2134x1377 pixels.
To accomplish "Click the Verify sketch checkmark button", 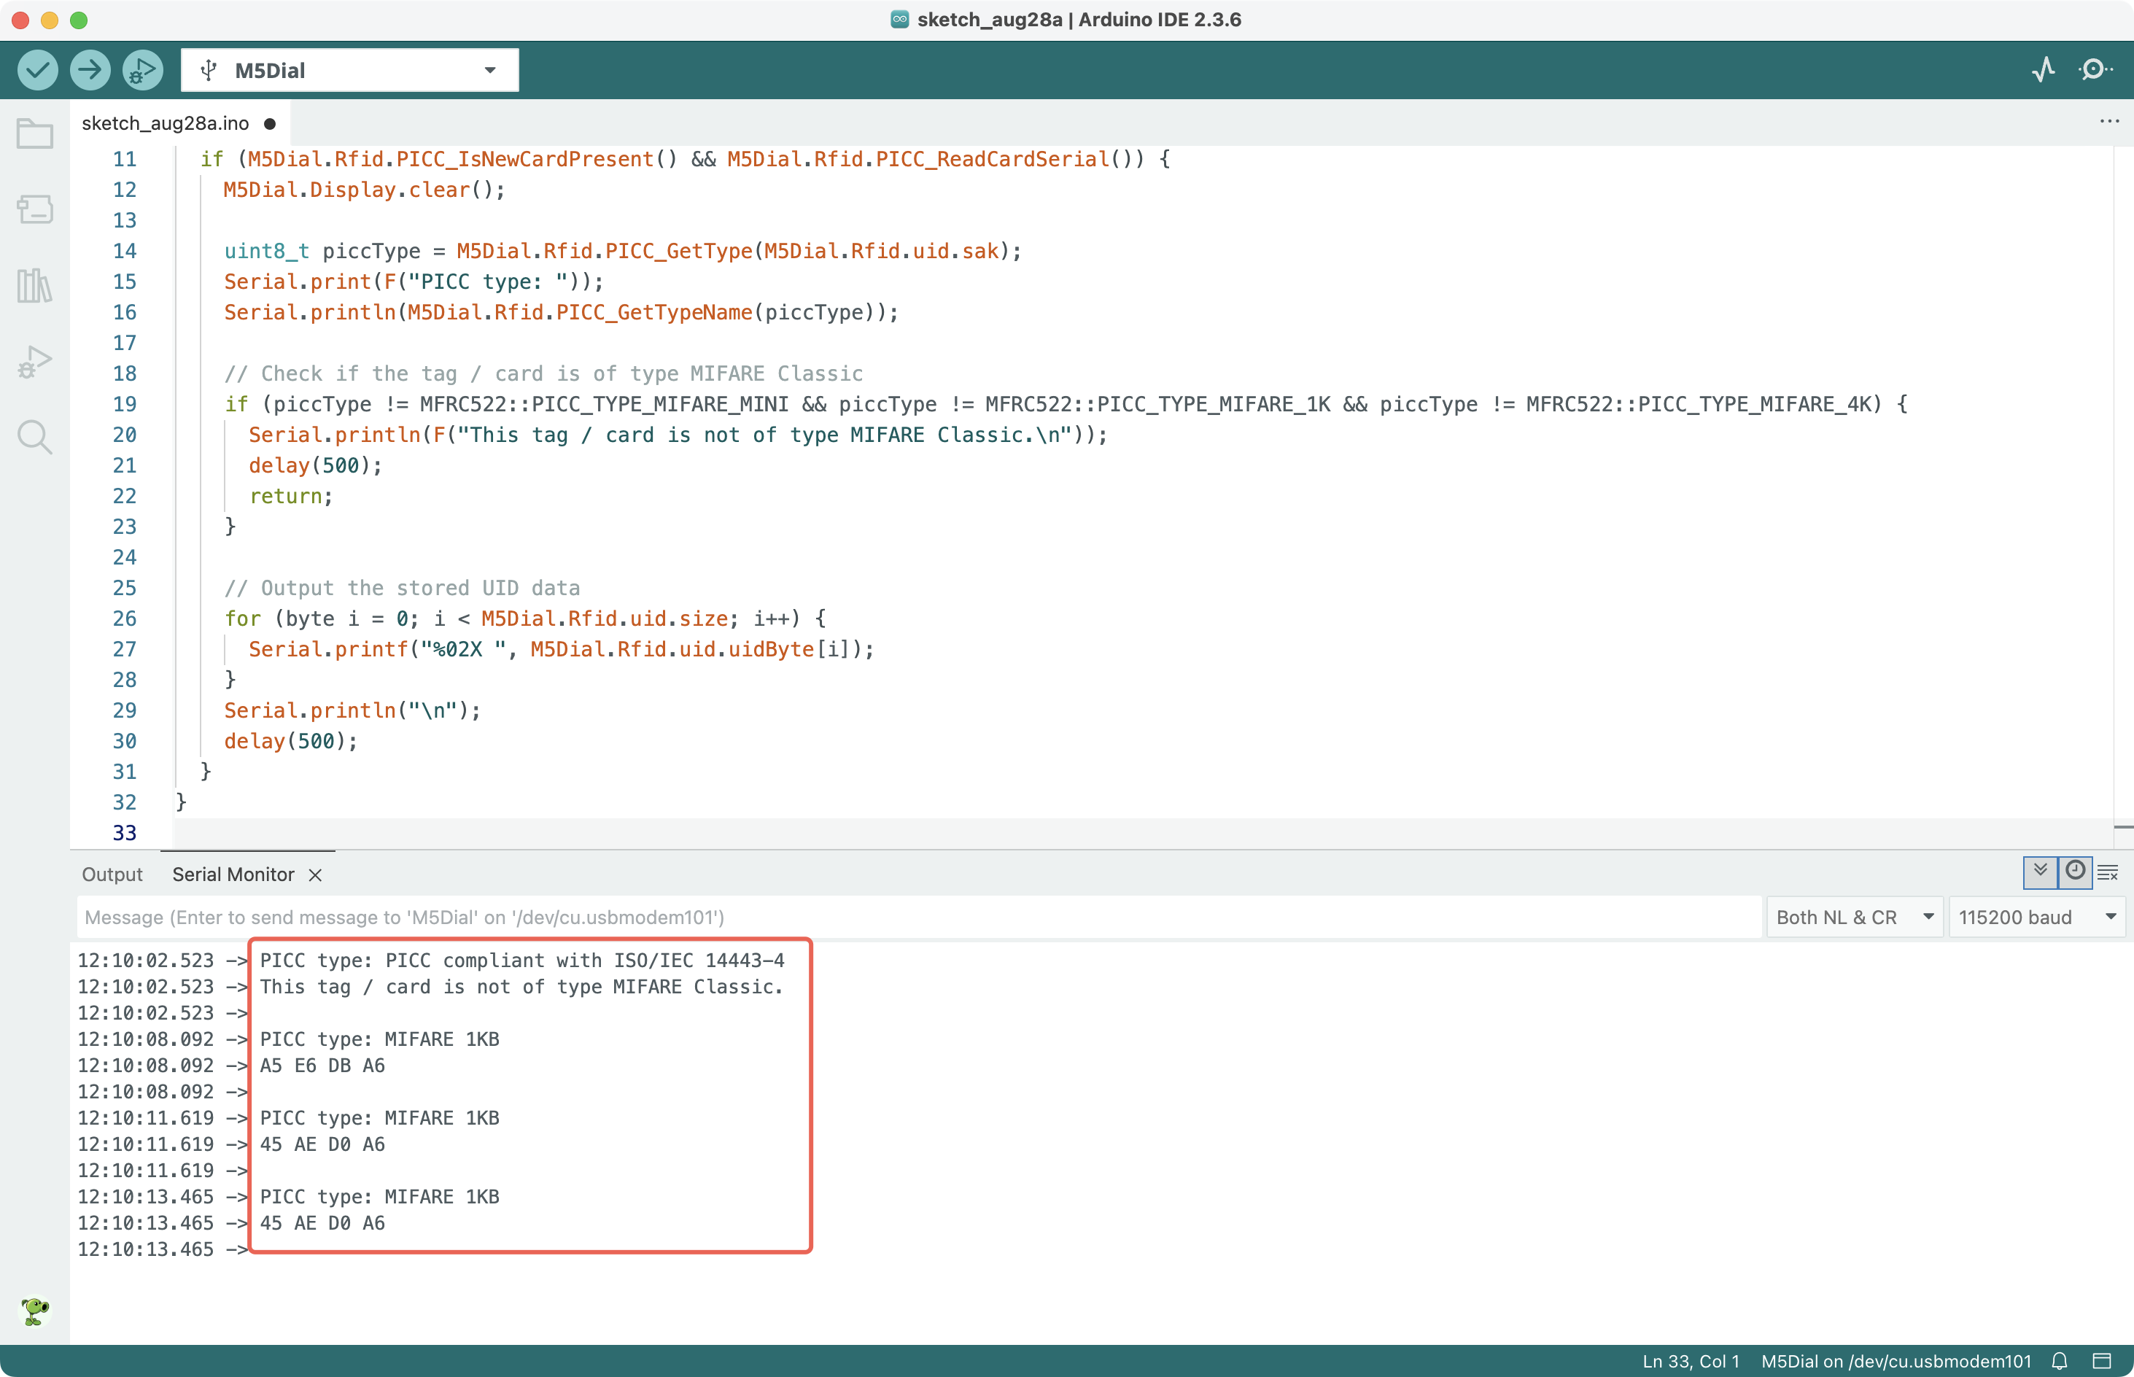I will point(37,70).
